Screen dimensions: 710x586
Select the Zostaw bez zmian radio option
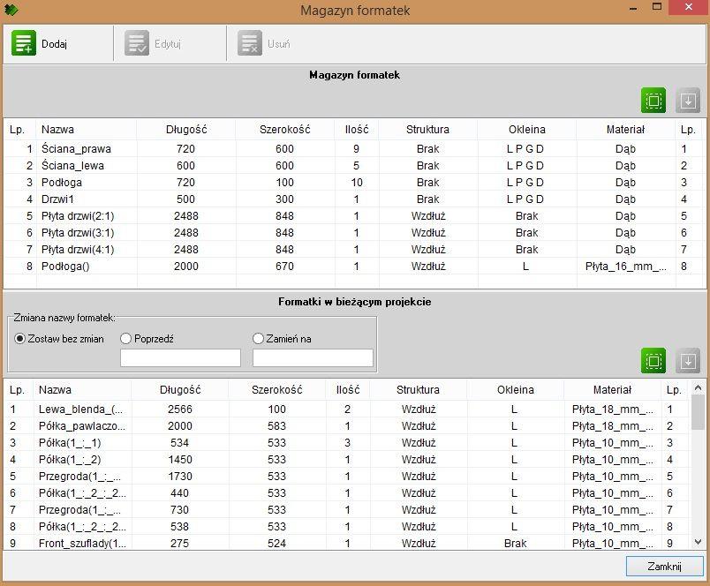tap(59, 339)
